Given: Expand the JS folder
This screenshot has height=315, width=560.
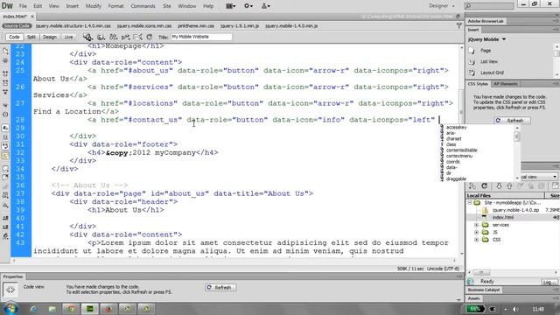Looking at the screenshot, I should 476,232.
